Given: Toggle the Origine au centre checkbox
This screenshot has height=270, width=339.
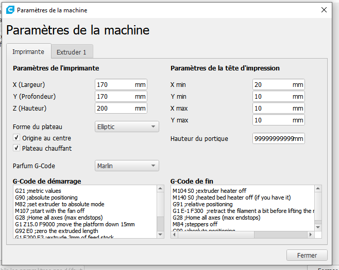Looking at the screenshot, I should pos(16,138).
